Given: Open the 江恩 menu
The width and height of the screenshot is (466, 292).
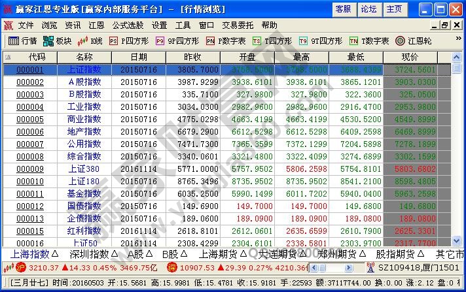Looking at the screenshot, I should pyautogui.click(x=96, y=25).
